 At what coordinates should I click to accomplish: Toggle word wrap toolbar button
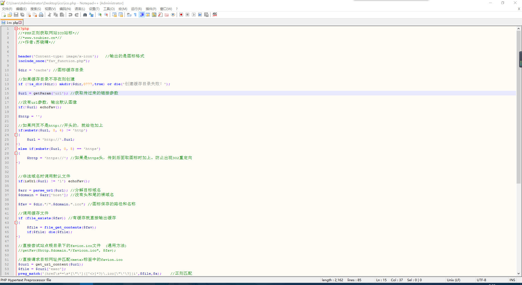click(129, 15)
